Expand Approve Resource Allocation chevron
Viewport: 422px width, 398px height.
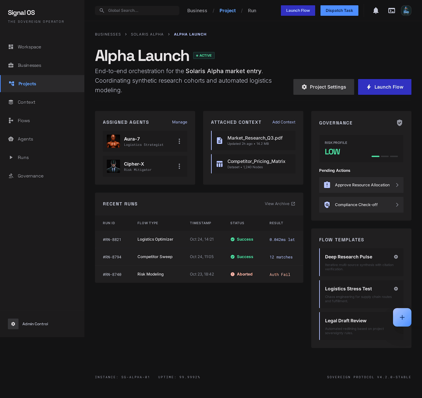(397, 185)
